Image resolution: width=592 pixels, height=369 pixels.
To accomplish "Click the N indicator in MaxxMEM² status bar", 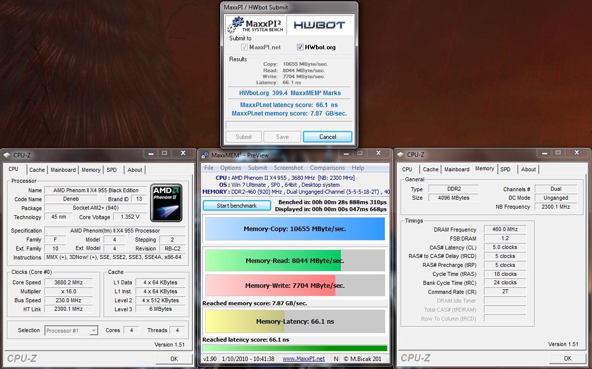I will tap(336, 359).
